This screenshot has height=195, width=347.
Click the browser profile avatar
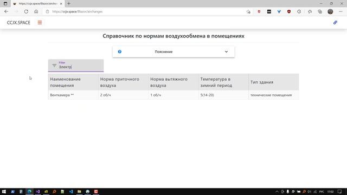pos(330,11)
